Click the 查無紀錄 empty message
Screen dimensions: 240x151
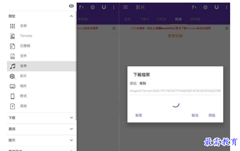coord(175,36)
